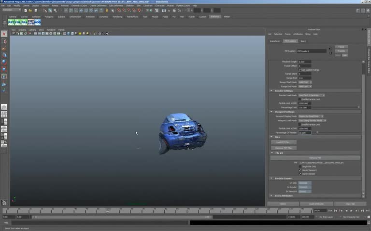Select the arrow Select tool
The image size is (371, 231).
click(4, 34)
